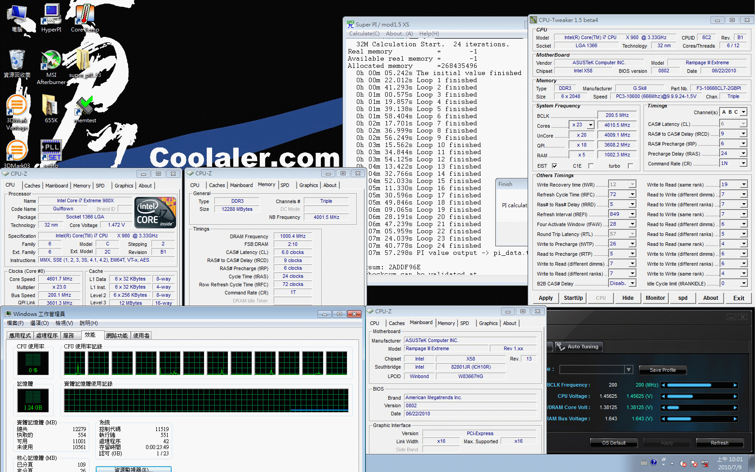Show hidden tray icons arrow

672,463
